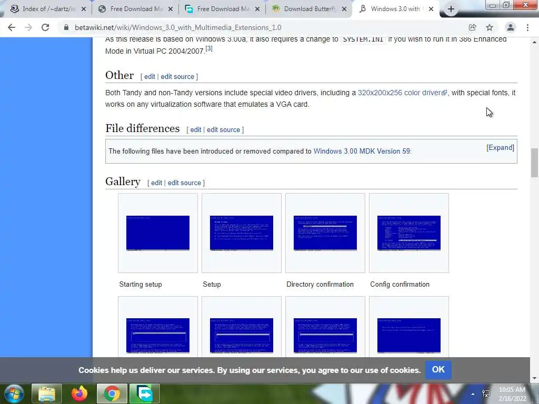Click 'SYSTEM.INI' code text
Image resolution: width=539 pixels, height=404 pixels.
click(363, 39)
